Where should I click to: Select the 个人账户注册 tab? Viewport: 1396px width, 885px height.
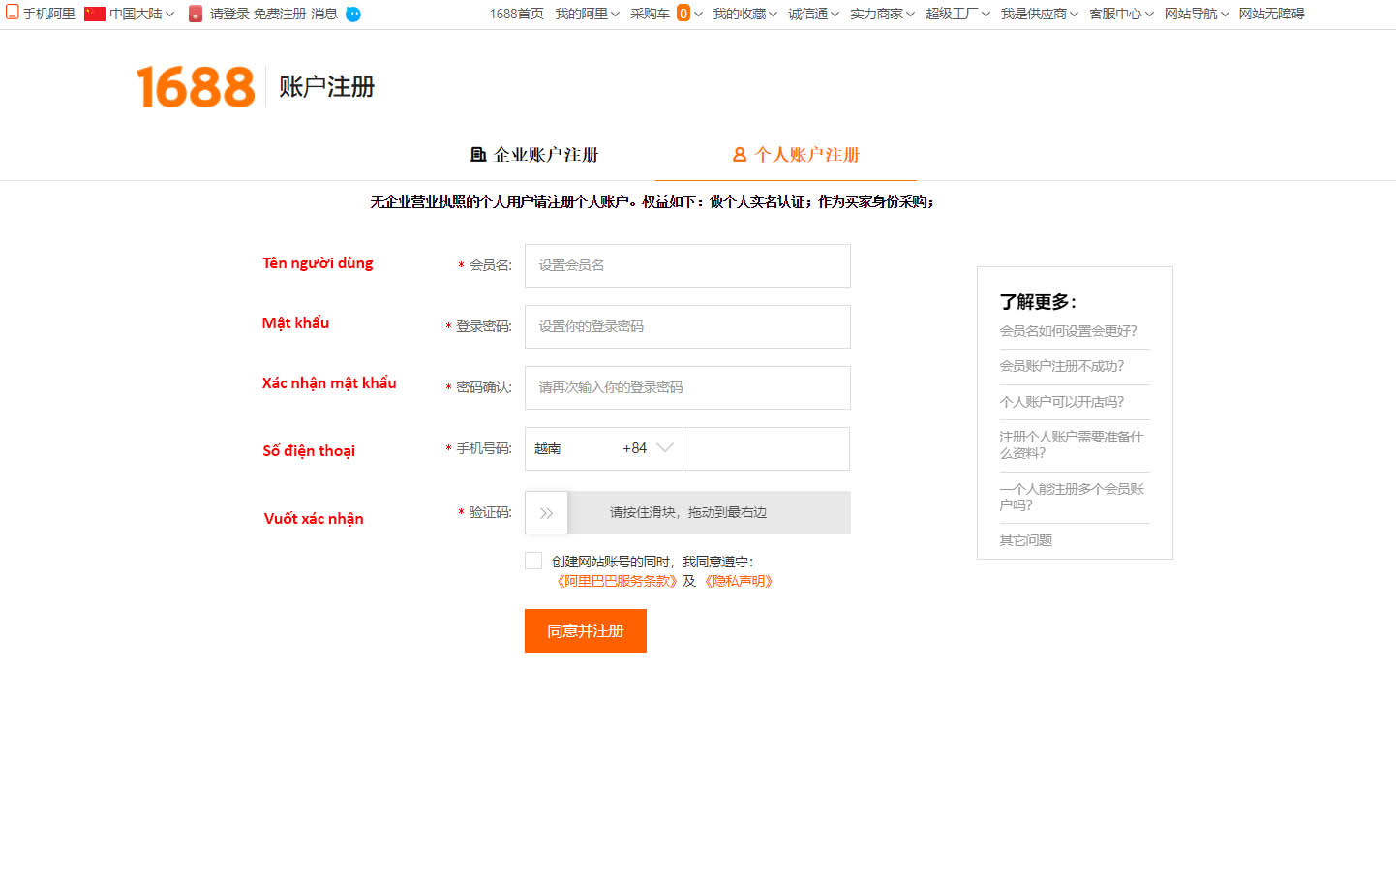click(796, 155)
